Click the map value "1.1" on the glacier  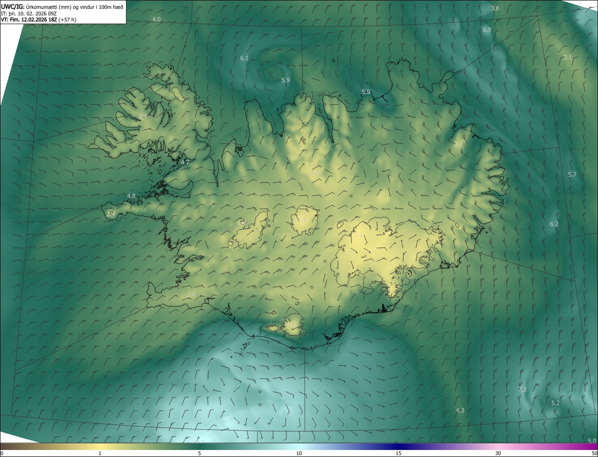(x=359, y=234)
